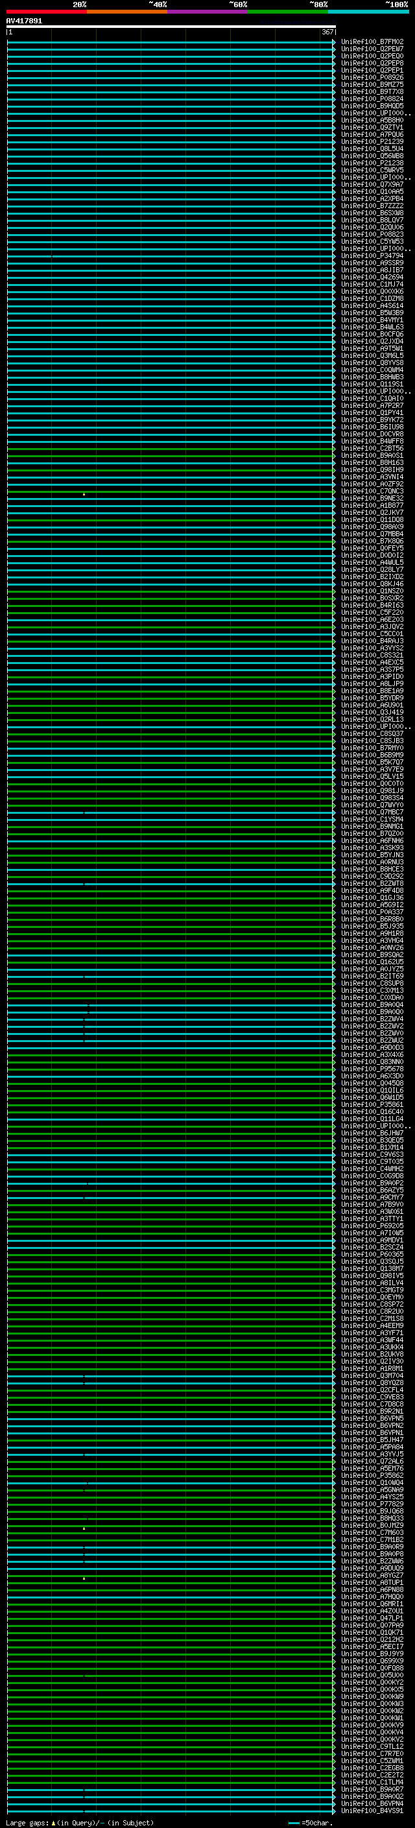Screen dimensions: 415x1828
Task: Click the UniRef100_P21239 subject label
Action: pos(372,142)
